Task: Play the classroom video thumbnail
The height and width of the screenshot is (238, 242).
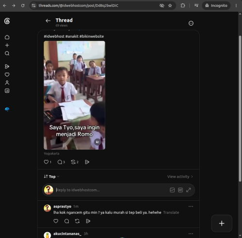Action: pyautogui.click(x=75, y=95)
